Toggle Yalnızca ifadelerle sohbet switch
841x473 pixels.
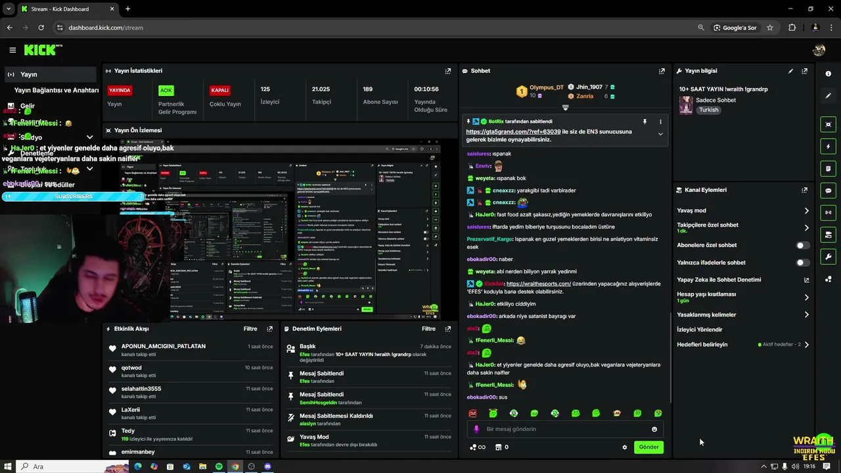point(803,263)
